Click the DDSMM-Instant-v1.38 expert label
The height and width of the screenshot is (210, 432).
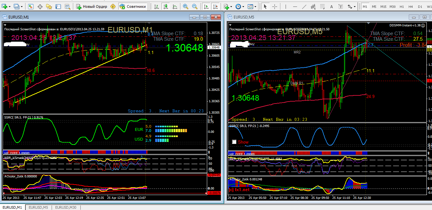coord(407,25)
